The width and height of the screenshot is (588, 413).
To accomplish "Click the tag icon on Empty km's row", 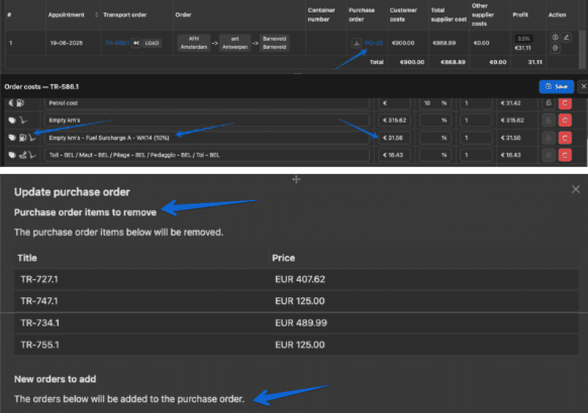I will pyautogui.click(x=12, y=121).
